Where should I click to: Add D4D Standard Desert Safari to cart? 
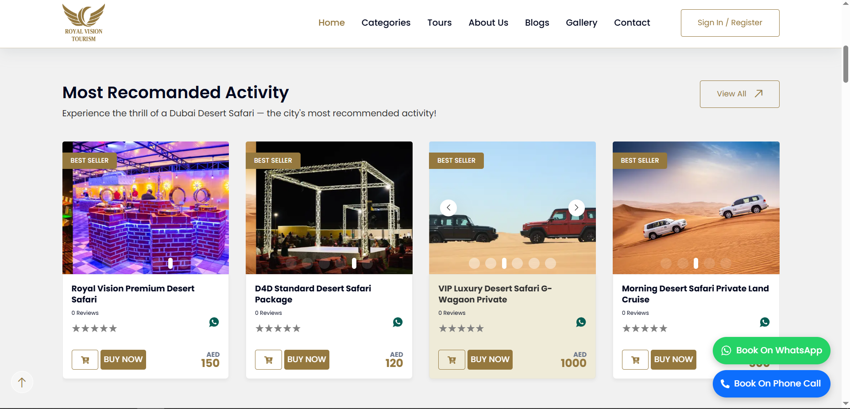(268, 359)
